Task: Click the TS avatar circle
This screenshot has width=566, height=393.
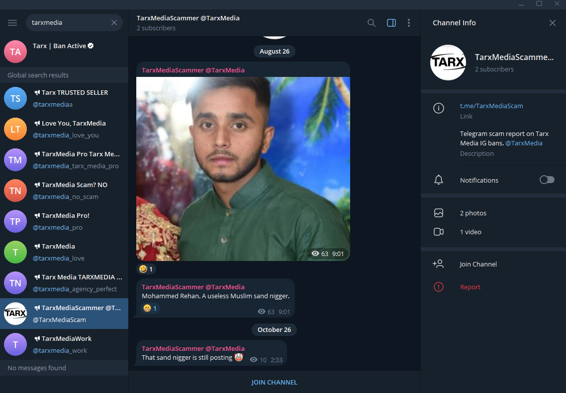Action: tap(15, 98)
